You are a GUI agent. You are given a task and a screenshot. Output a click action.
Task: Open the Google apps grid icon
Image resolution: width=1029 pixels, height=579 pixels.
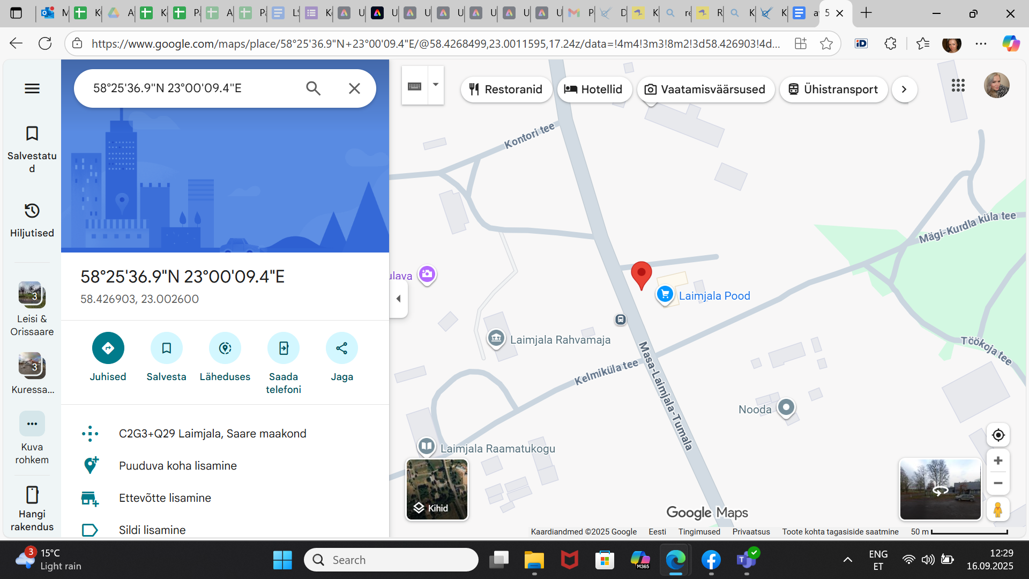tap(958, 85)
